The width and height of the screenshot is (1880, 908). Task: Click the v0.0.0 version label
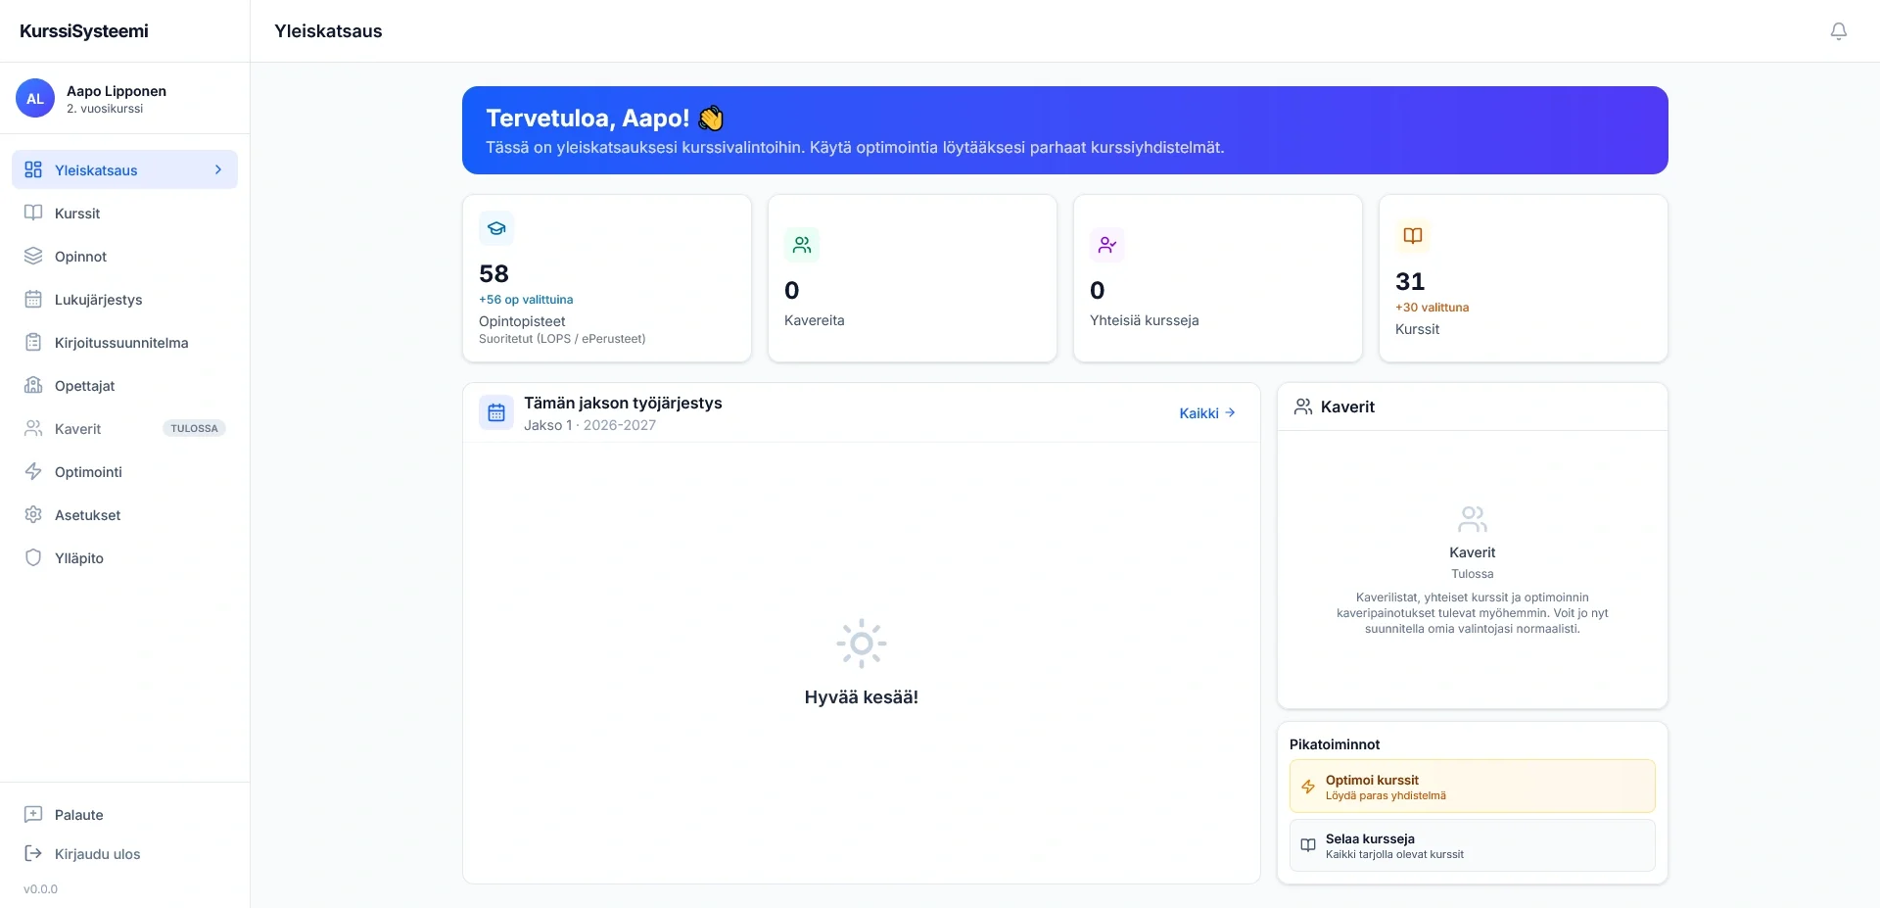(40, 889)
